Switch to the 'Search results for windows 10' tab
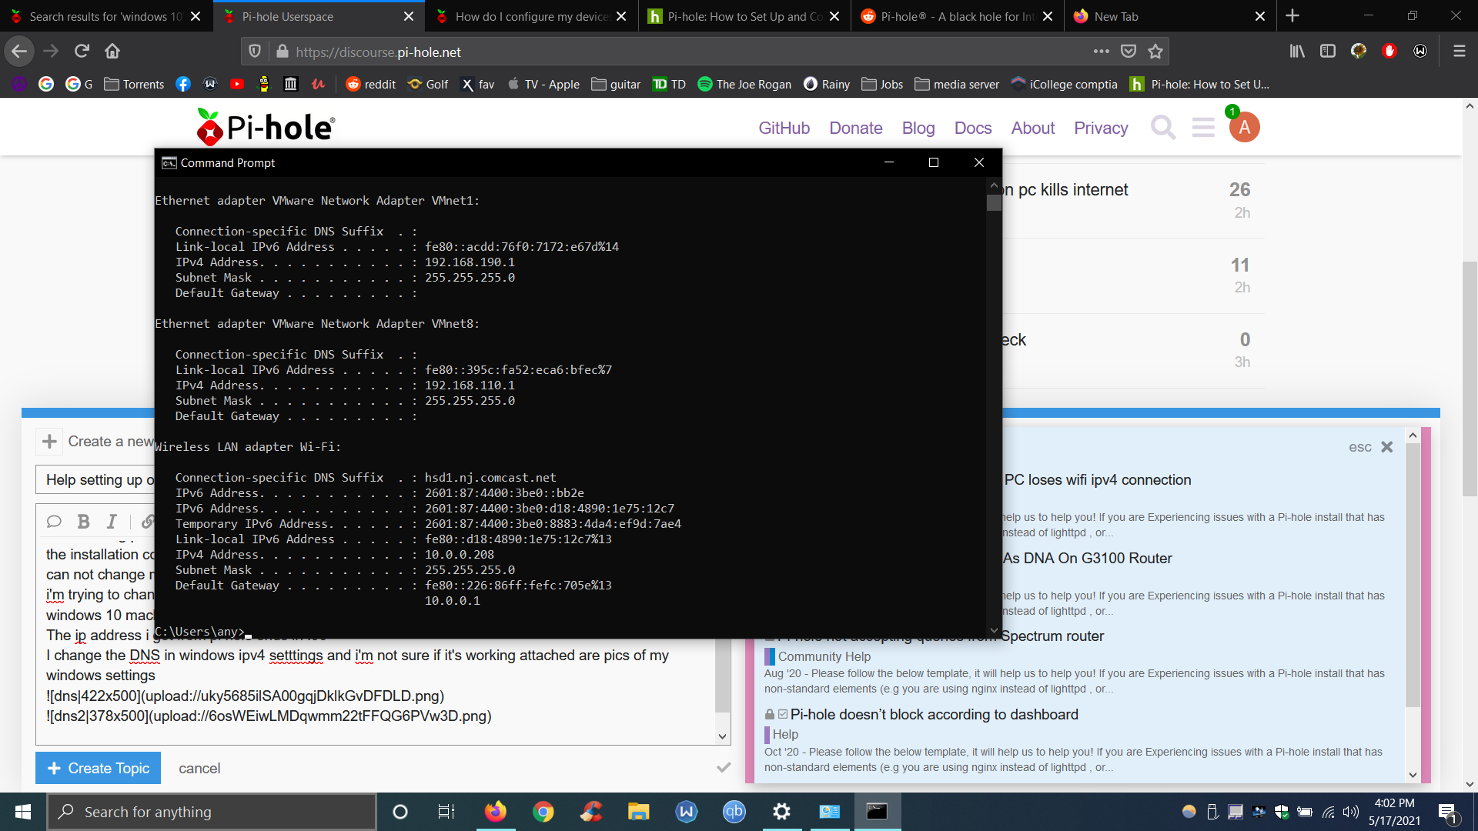The image size is (1478, 831). pos(106,16)
